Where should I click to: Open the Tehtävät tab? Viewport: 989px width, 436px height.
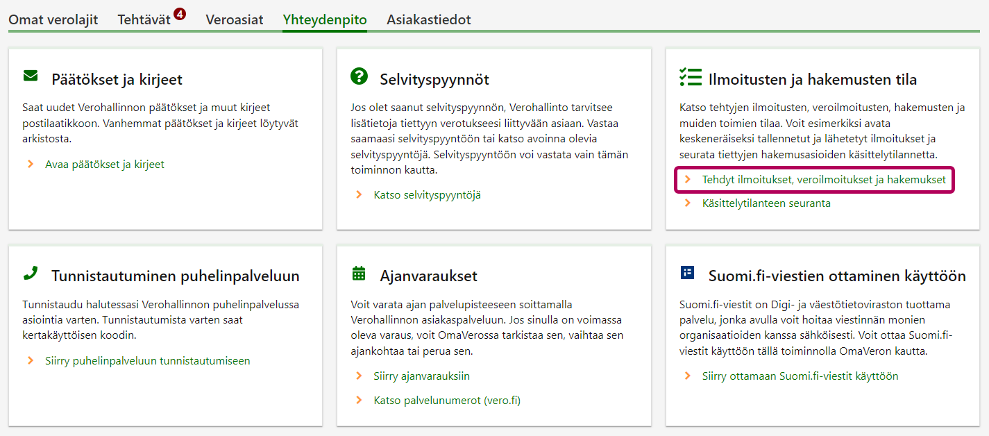[x=144, y=19]
